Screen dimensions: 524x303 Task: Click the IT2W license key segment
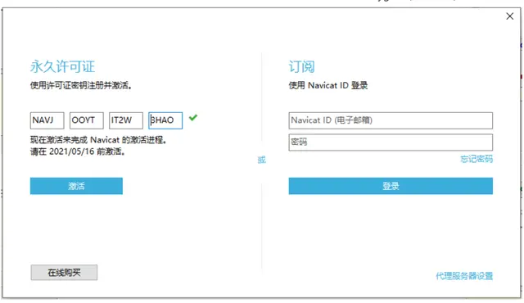[126, 120]
